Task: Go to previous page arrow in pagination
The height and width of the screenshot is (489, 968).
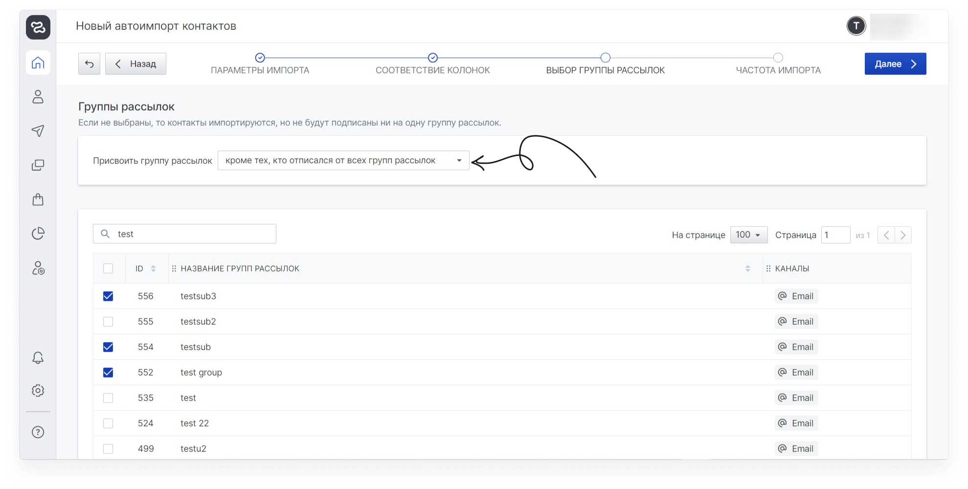Action: 886,235
